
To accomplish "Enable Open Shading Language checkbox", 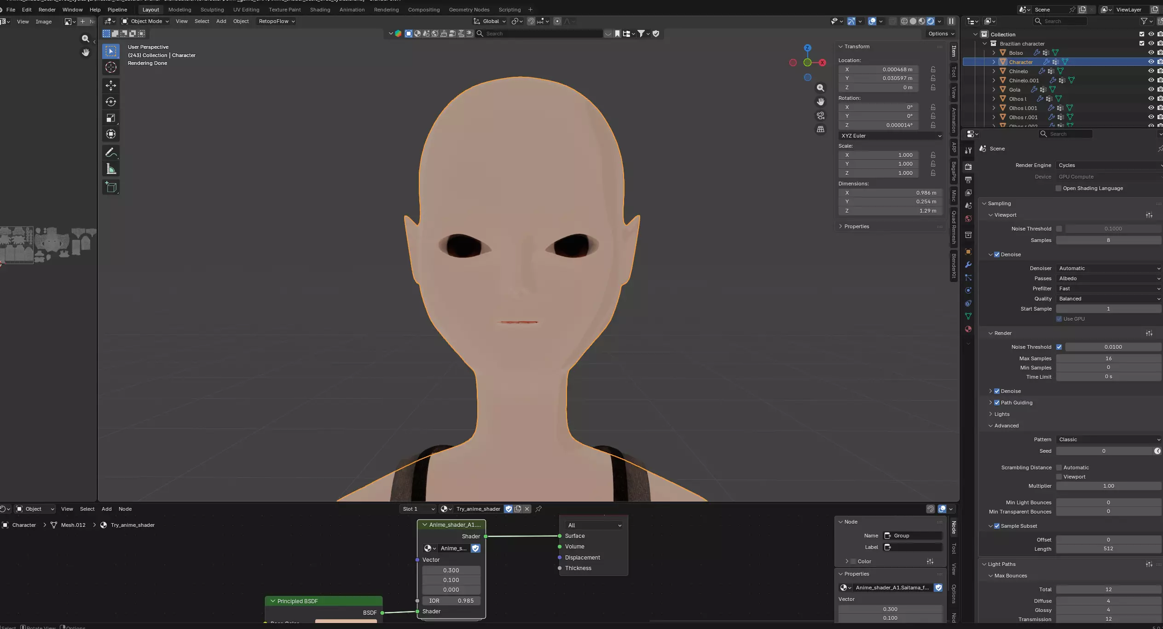I will [x=1059, y=188].
